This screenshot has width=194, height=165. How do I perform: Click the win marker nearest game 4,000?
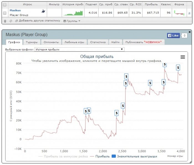[x=178, y=68]
